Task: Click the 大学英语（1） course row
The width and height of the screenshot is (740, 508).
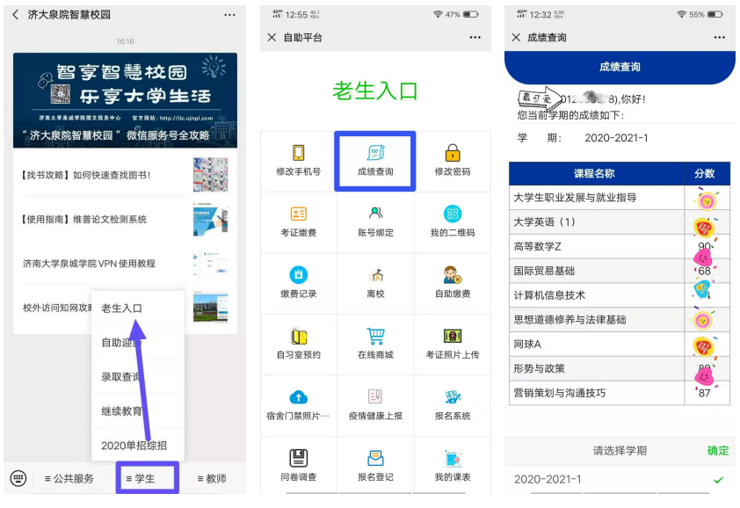Action: click(620, 221)
